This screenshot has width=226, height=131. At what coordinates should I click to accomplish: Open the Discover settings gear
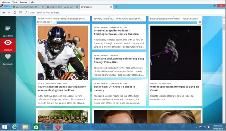pyautogui.click(x=200, y=22)
